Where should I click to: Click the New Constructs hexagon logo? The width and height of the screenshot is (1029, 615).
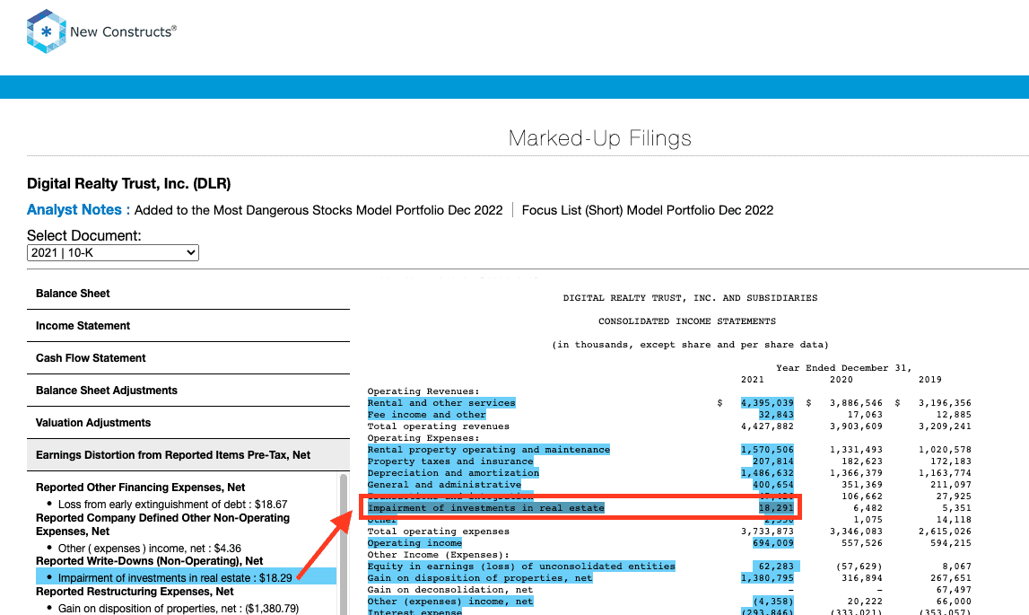point(46,31)
